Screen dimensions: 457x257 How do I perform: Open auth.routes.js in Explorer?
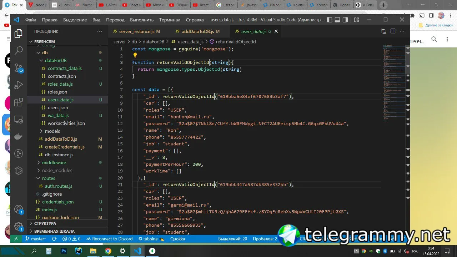pyautogui.click(x=59, y=186)
